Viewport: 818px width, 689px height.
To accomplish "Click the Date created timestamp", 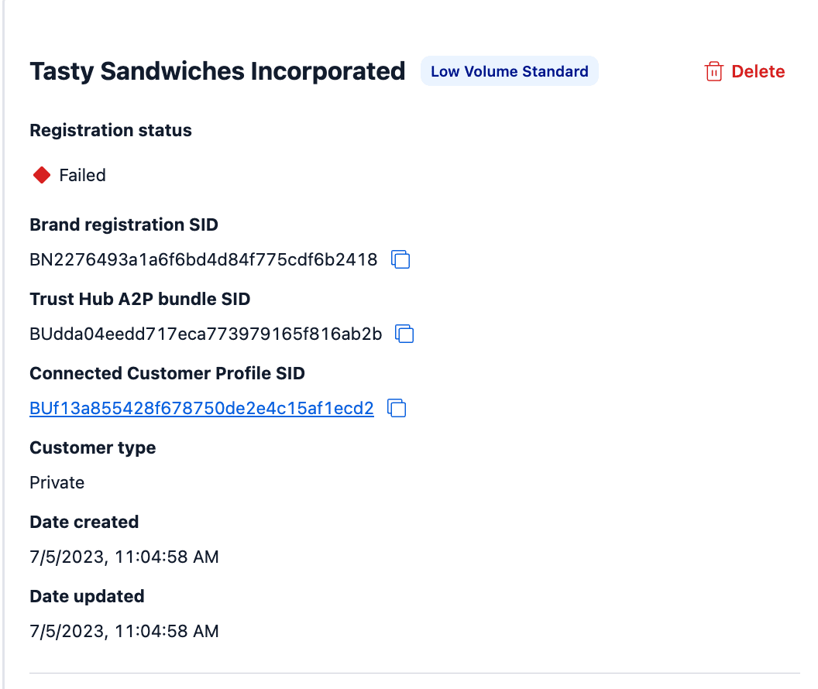I will pos(124,557).
